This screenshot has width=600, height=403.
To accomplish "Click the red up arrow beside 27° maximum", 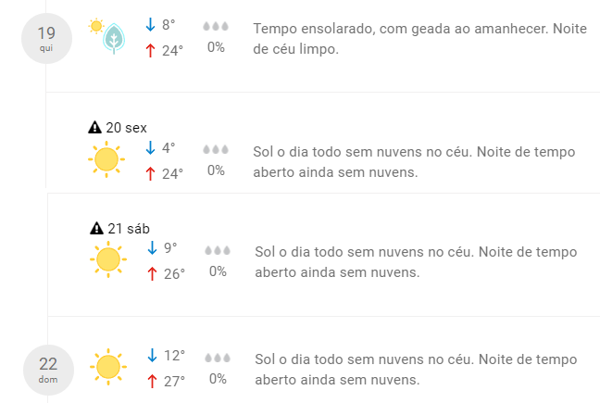I will [x=152, y=380].
